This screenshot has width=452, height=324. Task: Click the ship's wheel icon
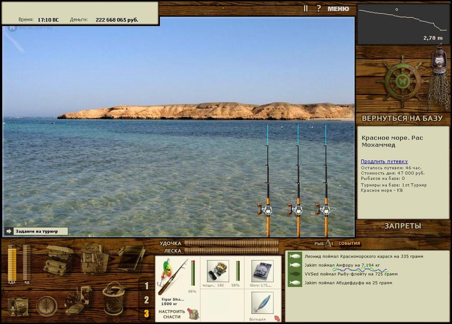click(x=402, y=81)
